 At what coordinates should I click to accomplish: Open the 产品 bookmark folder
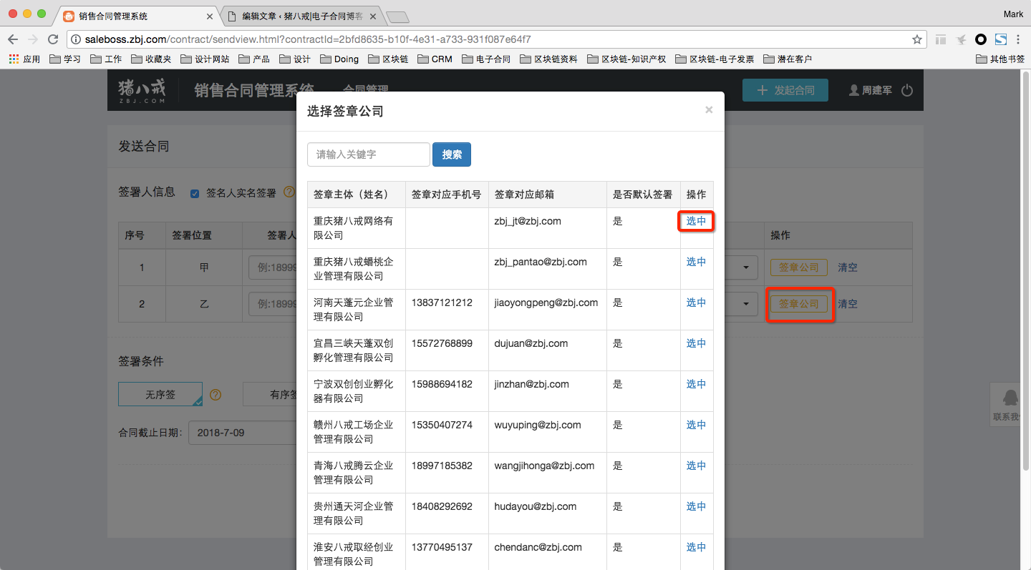[253, 59]
